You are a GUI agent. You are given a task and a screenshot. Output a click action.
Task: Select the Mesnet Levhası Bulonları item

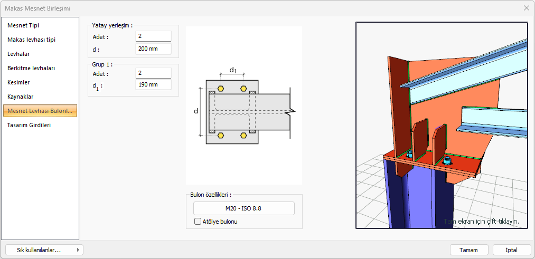tap(41, 111)
